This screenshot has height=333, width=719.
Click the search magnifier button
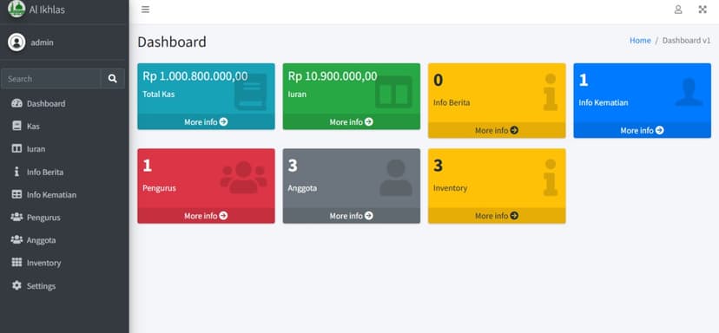(x=112, y=79)
